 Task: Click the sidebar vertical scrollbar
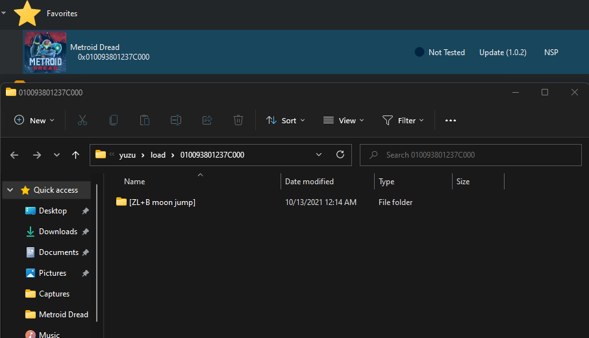pyautogui.click(x=97, y=253)
